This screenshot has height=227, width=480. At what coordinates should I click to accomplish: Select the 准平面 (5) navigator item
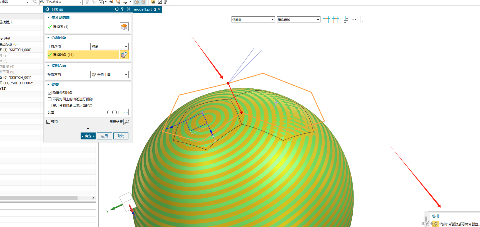(7, 72)
